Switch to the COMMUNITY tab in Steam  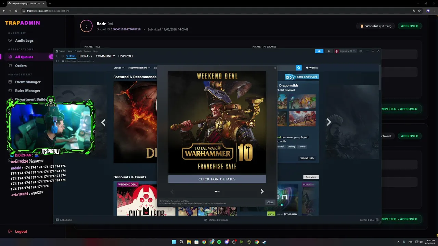click(105, 56)
